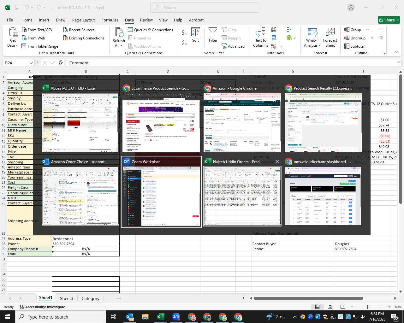Switch to ECommerce Product Search Chrome window
Screen dimensions: 404x323
pos(161,119)
